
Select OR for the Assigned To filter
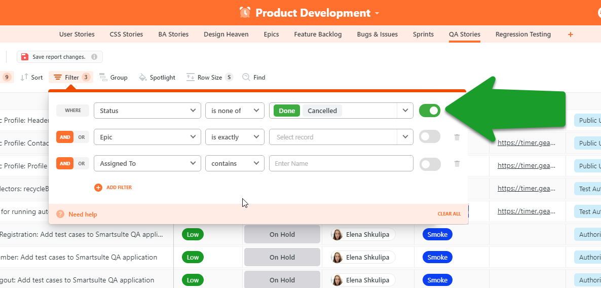point(81,163)
